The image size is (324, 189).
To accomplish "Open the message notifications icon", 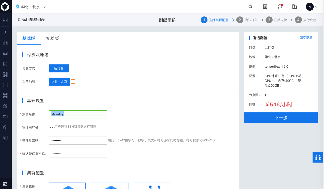I will click(x=280, y=7).
